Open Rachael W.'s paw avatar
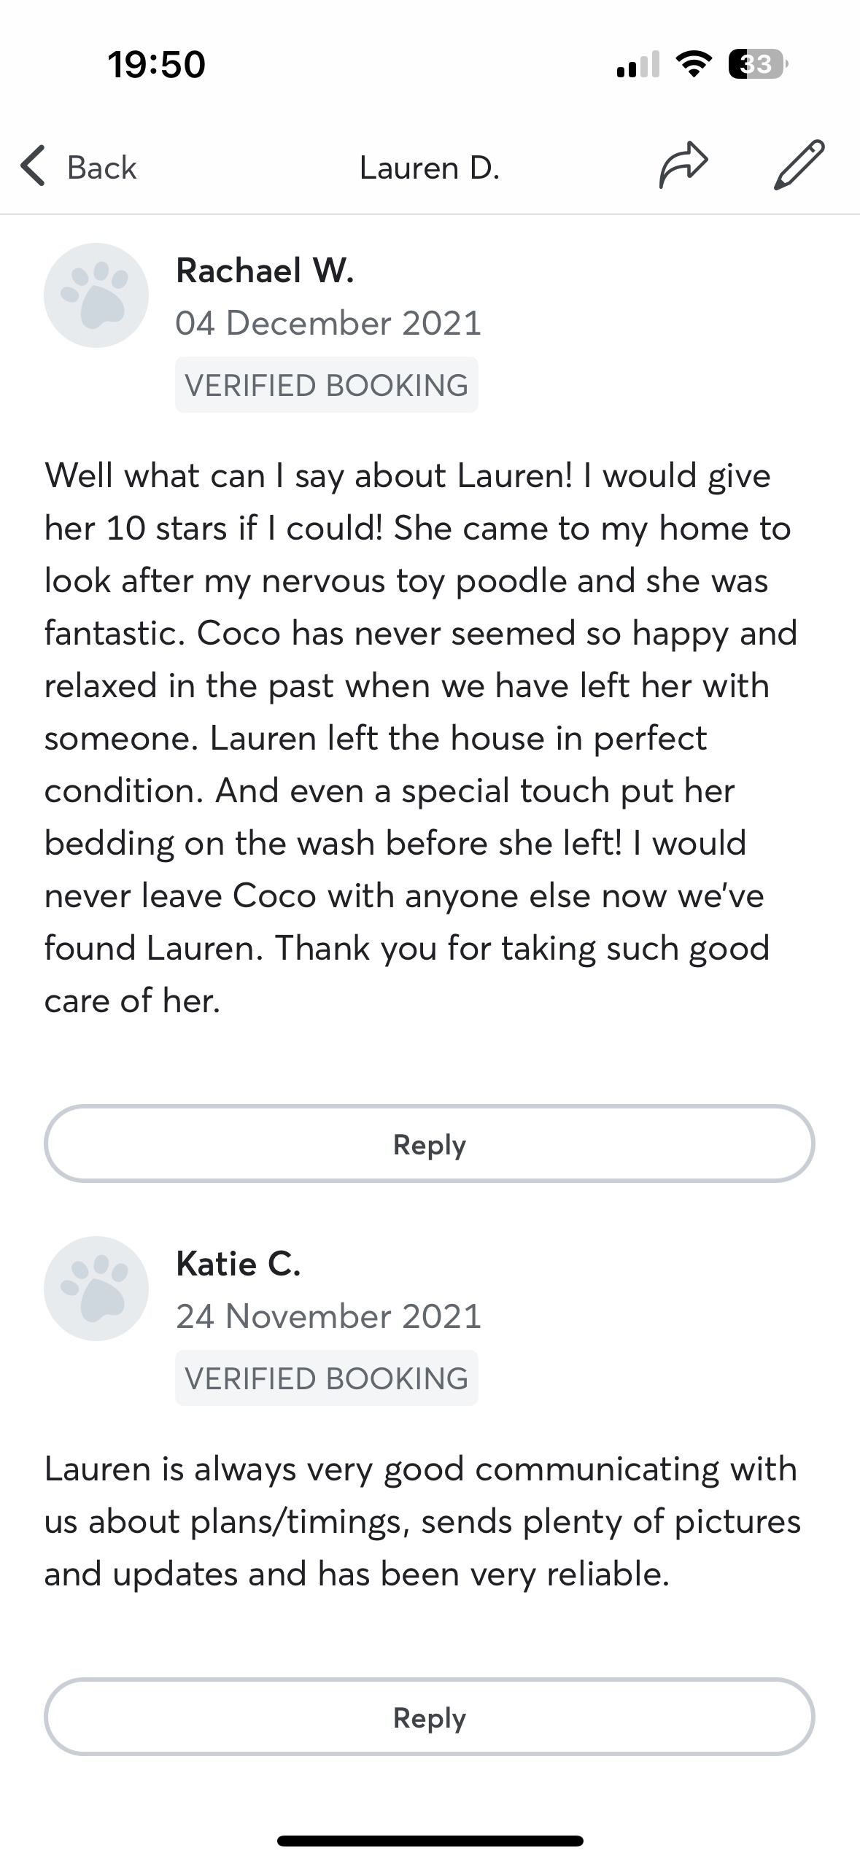This screenshot has height=1864, width=860. pyautogui.click(x=96, y=295)
